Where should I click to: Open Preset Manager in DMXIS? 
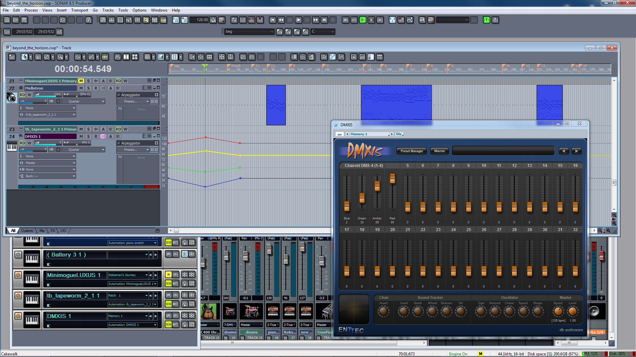(x=412, y=151)
